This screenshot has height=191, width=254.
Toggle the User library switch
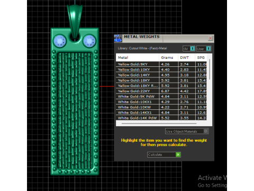[x=204, y=48]
